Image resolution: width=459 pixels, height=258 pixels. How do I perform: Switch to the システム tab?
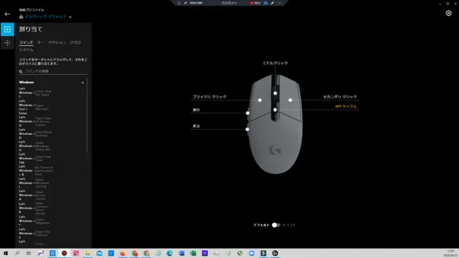26,50
